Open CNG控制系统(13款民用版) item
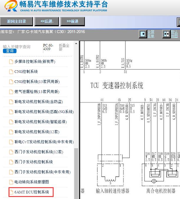The width and height of the screenshot is (180, 199). [x=37, y=81]
